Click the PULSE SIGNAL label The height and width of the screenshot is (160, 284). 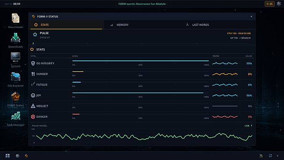(x=40, y=126)
